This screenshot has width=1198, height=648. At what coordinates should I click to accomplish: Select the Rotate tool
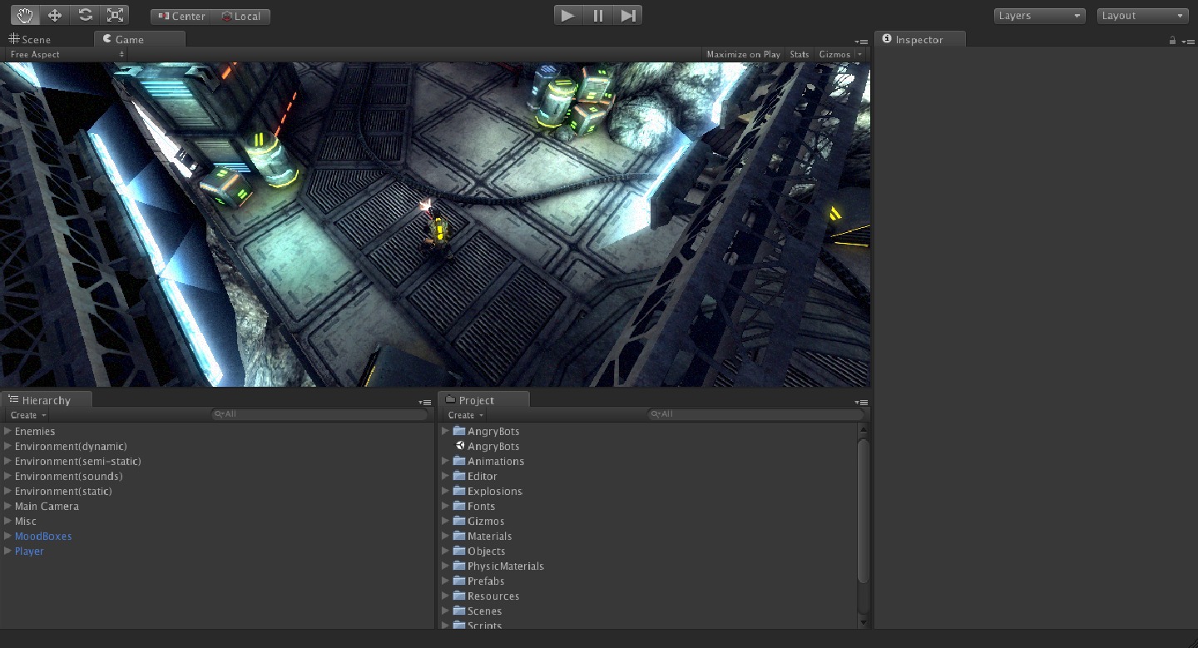(85, 15)
